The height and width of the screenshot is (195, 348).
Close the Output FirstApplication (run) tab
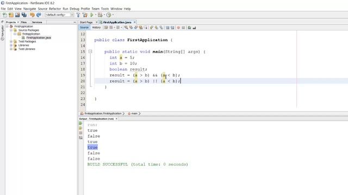pyautogui.click(x=116, y=119)
